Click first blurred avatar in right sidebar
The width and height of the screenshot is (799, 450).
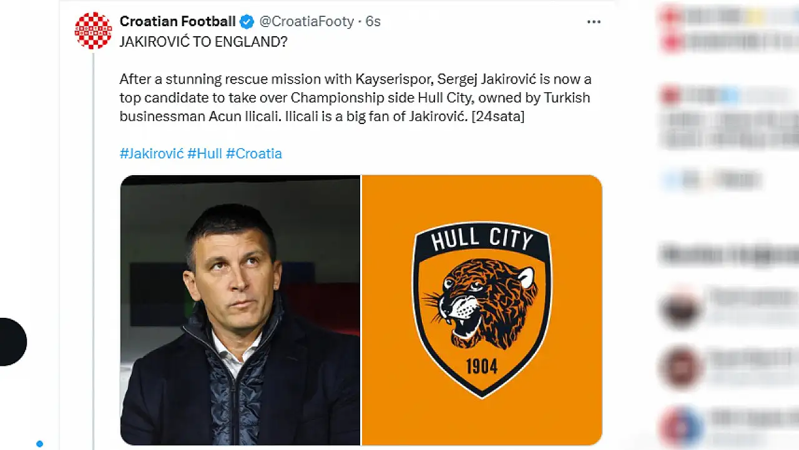click(679, 308)
